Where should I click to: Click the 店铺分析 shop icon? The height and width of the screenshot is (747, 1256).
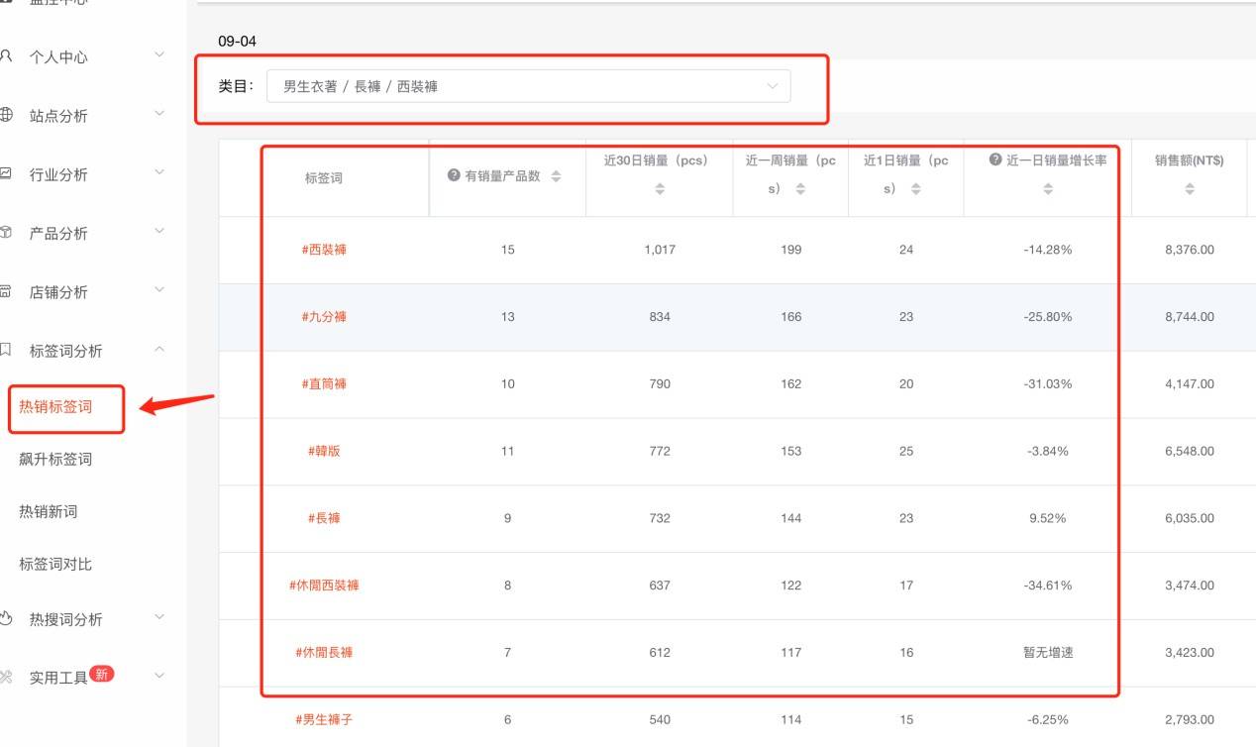coord(7,291)
